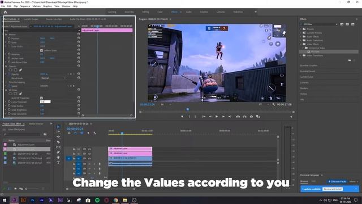The width and height of the screenshot is (362, 204).
Task: Select the Track Select Forward tool
Action: pyautogui.click(x=58, y=132)
